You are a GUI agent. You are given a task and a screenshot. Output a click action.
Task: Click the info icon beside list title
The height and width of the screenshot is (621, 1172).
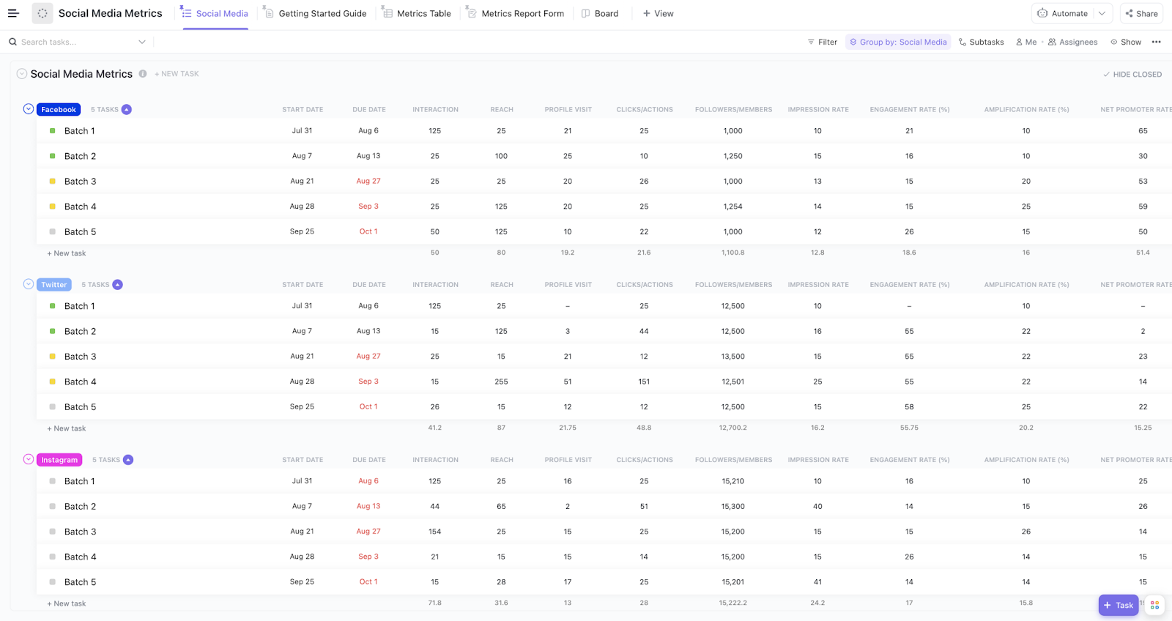tap(143, 74)
